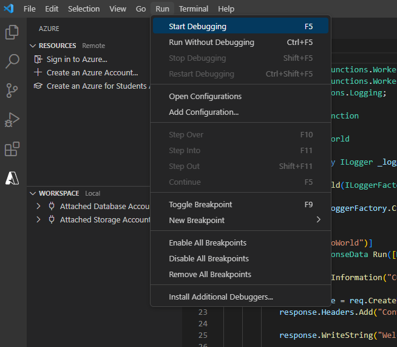Click plug icon beside Attached Database Accounts
The width and height of the screenshot is (397, 347).
click(51, 206)
